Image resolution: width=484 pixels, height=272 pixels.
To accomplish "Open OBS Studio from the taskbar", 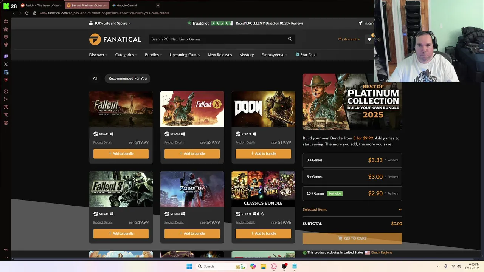I will click(284, 266).
